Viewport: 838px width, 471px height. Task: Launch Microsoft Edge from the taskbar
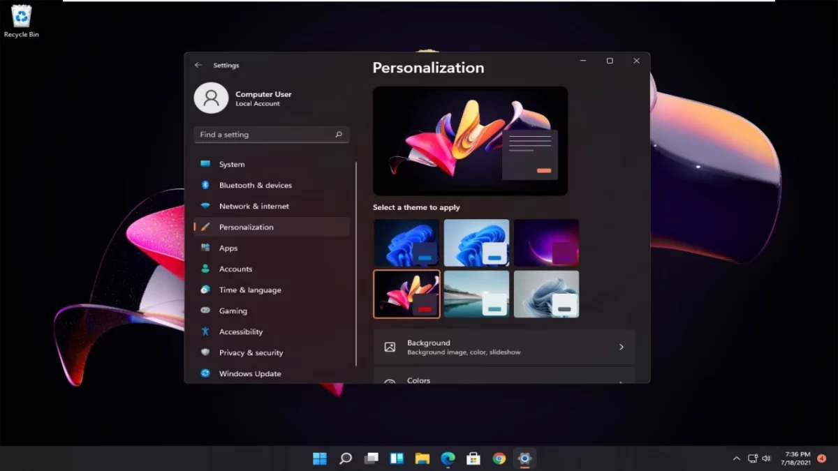[448, 458]
